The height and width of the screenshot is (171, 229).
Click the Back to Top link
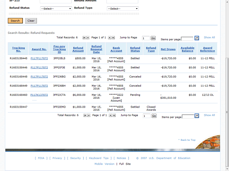[x=187, y=140]
